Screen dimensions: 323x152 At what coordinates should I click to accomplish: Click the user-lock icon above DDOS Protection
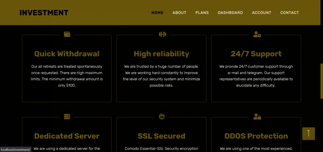tap(257, 117)
